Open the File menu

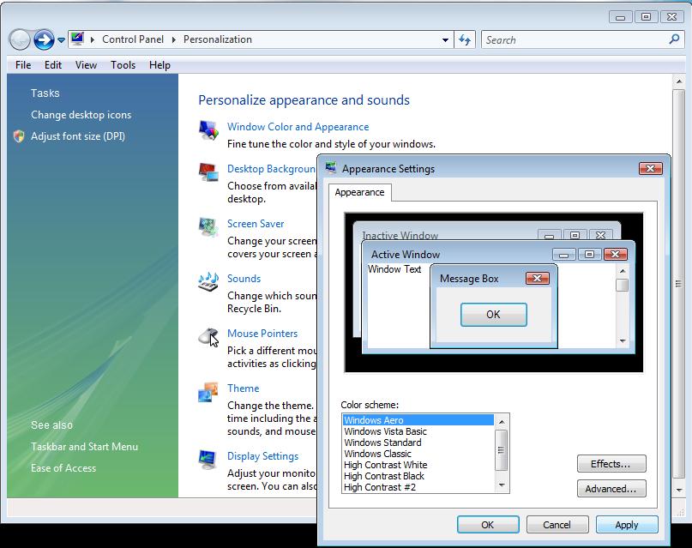pos(23,65)
